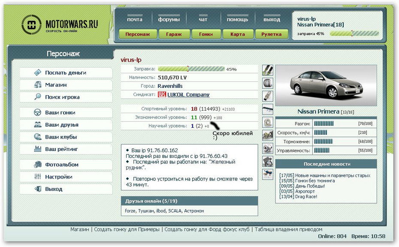Image resolution: width=399 pixels, height=247 pixels.
Task: Click friend name Тушкан in Друзья онлайн
Action: 146,211
